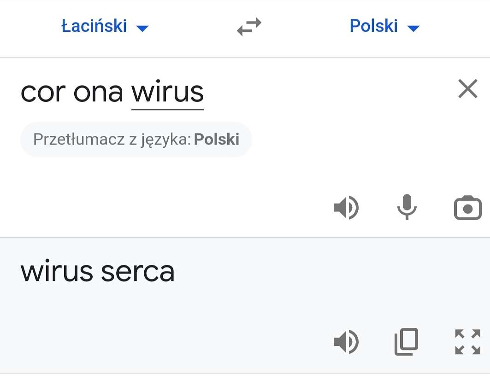
Task: Start voice input with the microphone
Action: click(407, 207)
